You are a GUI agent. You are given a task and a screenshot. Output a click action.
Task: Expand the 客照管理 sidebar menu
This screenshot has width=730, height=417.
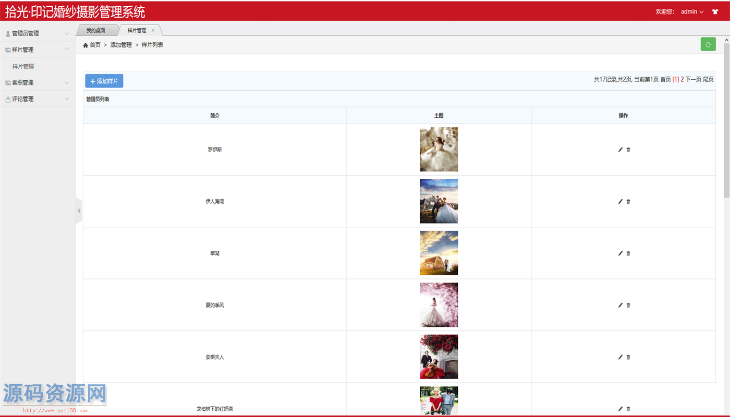[x=38, y=82]
